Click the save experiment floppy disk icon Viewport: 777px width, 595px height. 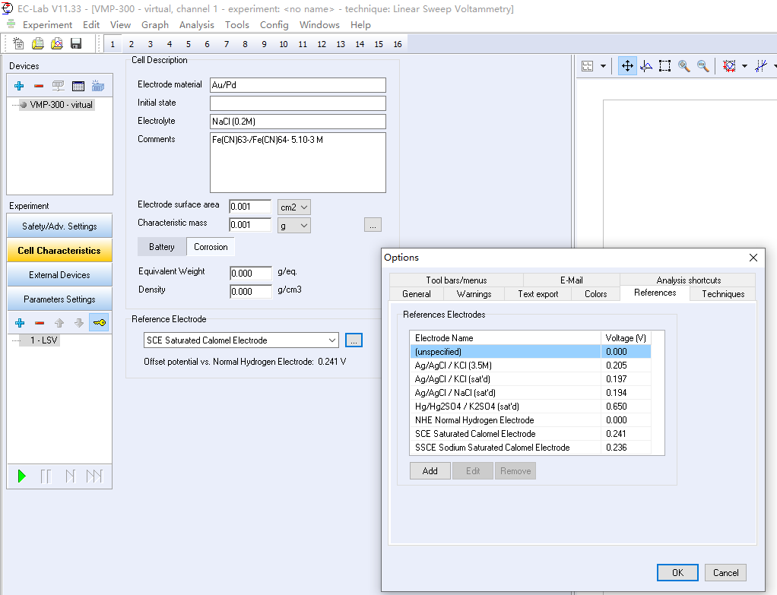pyautogui.click(x=76, y=44)
